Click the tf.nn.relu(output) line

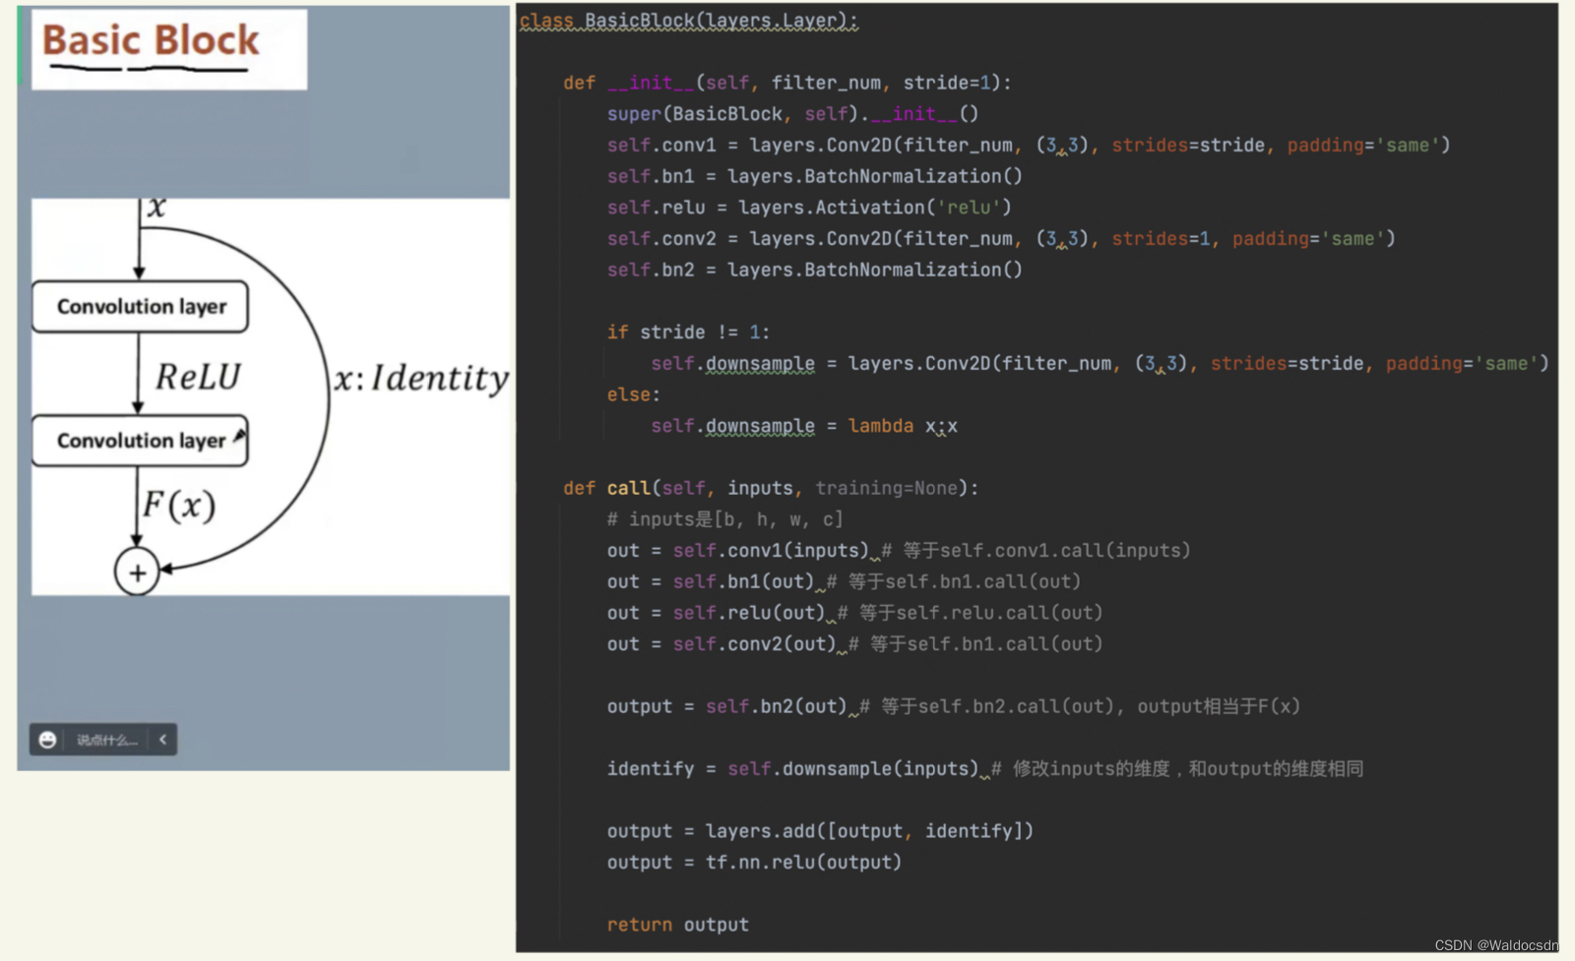click(755, 862)
